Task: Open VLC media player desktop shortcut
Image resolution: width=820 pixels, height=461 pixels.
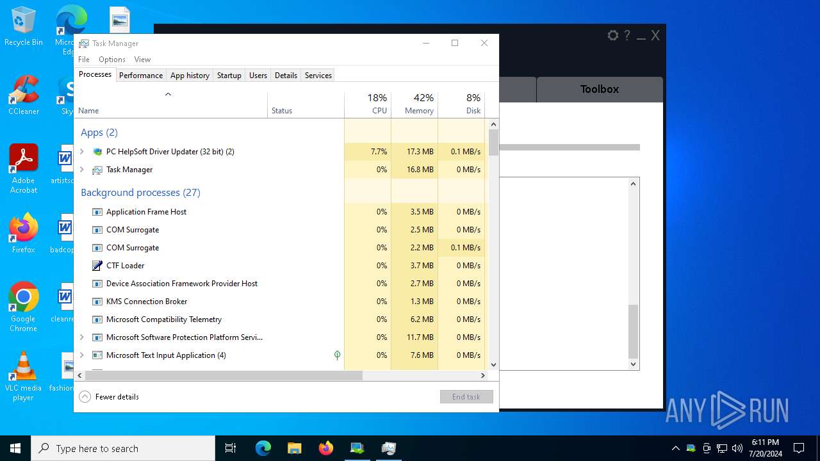Action: 24,376
